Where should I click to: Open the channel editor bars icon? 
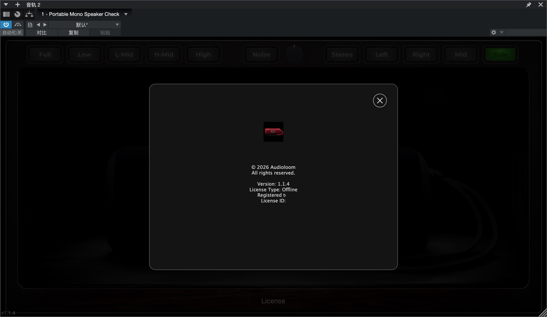[x=6, y=14]
